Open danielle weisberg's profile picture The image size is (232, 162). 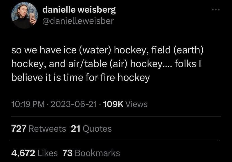(x=24, y=16)
